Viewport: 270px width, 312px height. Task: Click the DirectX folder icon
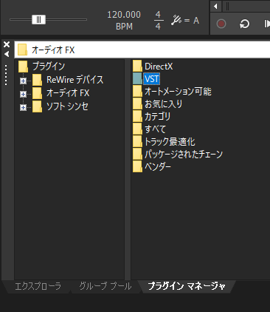(137, 66)
